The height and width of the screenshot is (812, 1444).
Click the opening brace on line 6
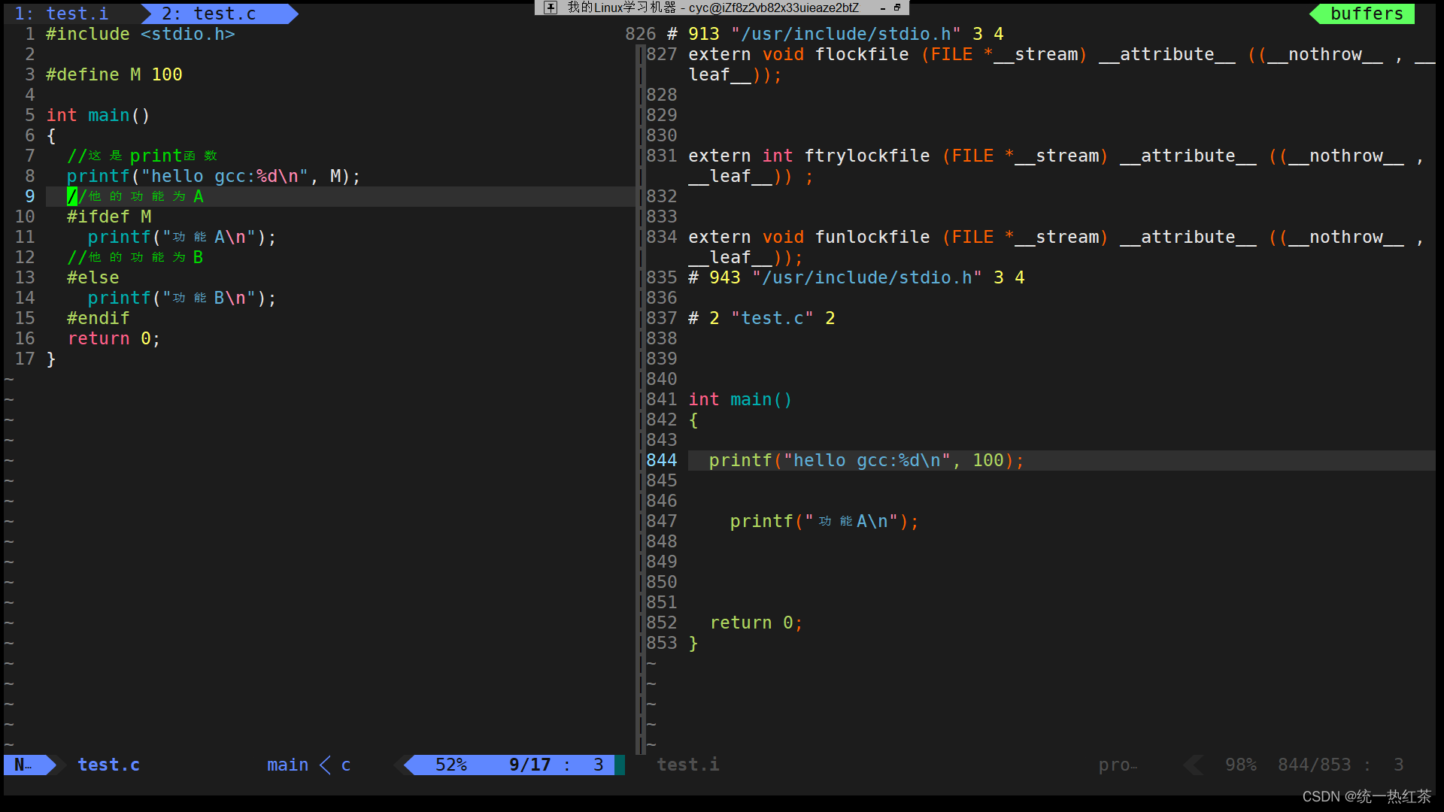pyautogui.click(x=51, y=135)
